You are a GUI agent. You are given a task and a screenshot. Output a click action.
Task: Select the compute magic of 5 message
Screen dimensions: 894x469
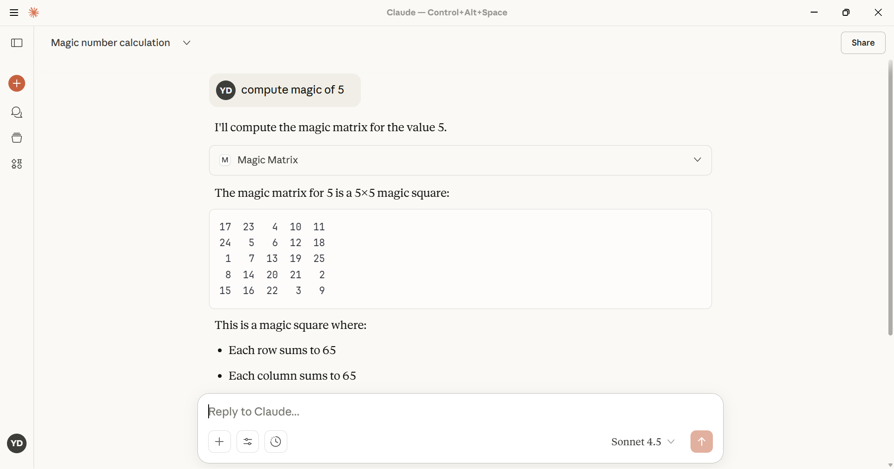pos(292,90)
